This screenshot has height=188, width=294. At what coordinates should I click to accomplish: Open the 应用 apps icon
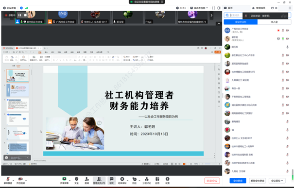click(157, 181)
